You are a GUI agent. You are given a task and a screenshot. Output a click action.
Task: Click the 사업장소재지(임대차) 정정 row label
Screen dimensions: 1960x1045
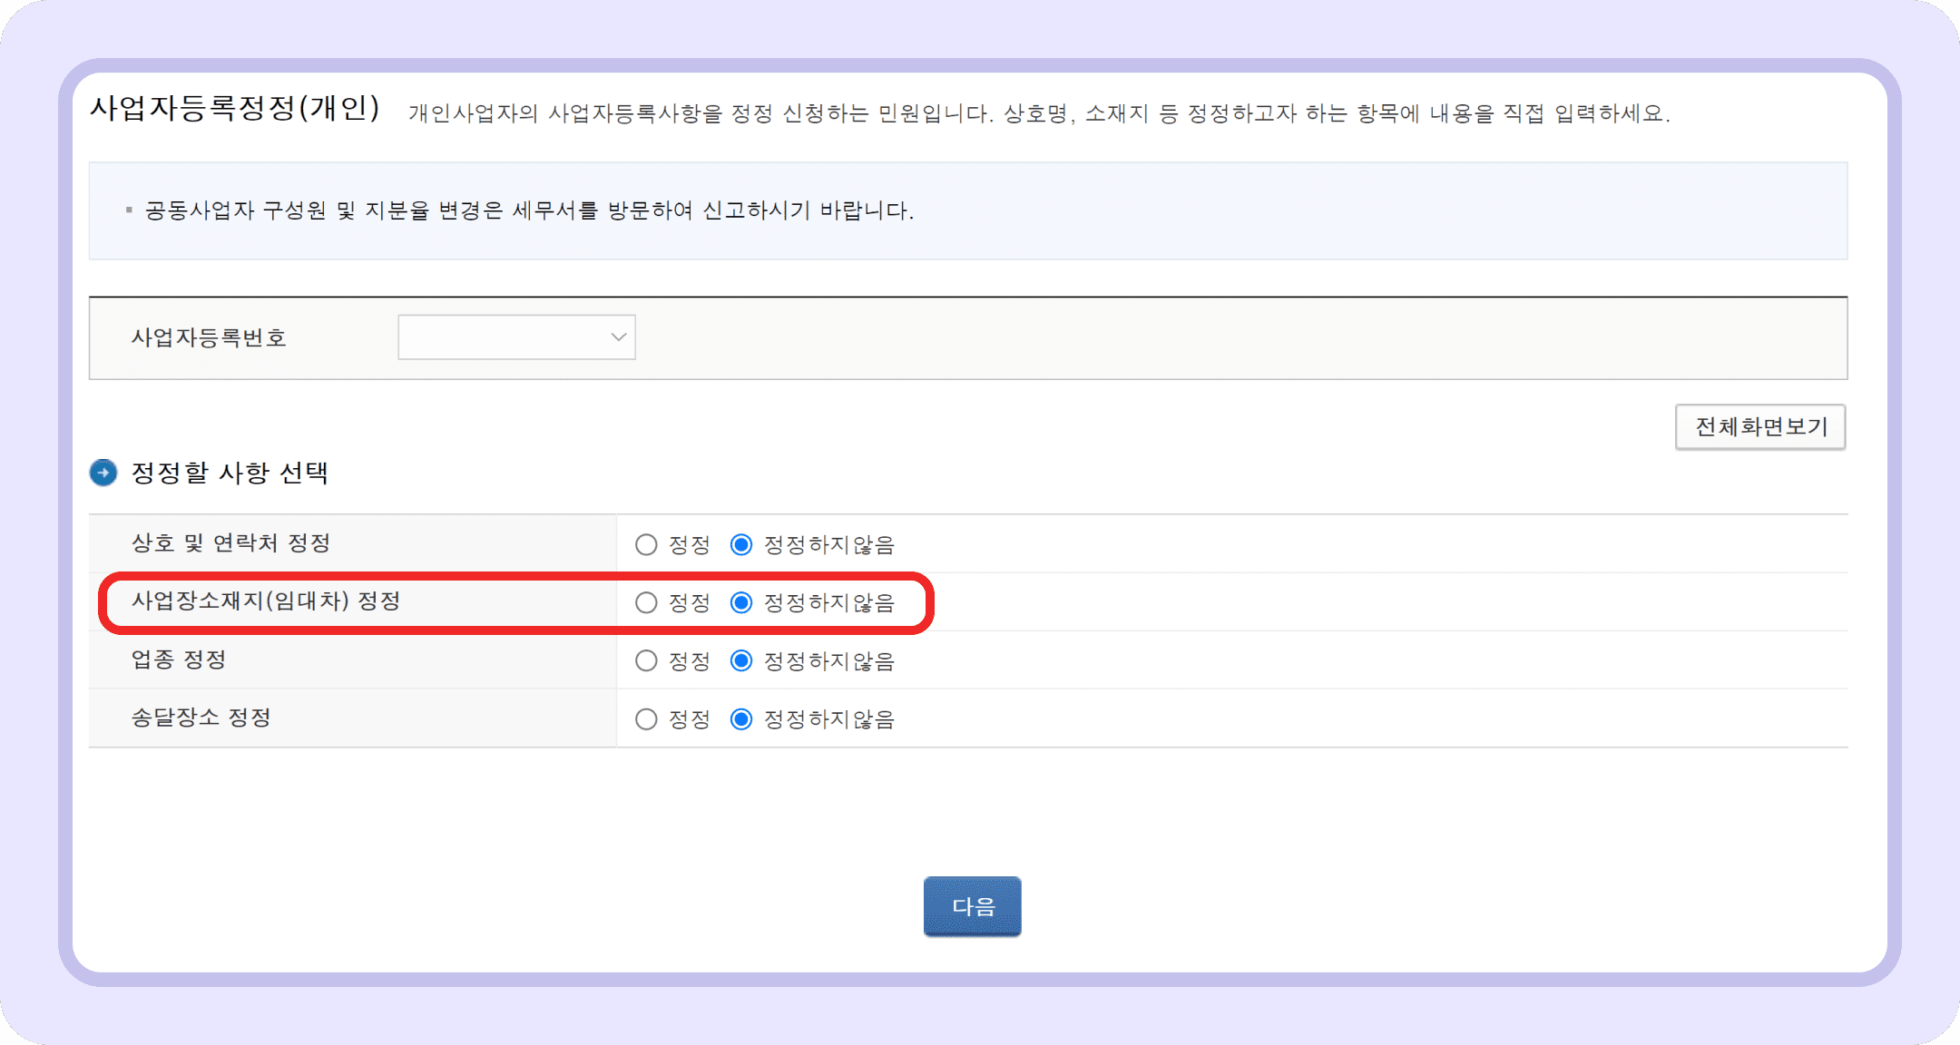pyautogui.click(x=266, y=601)
